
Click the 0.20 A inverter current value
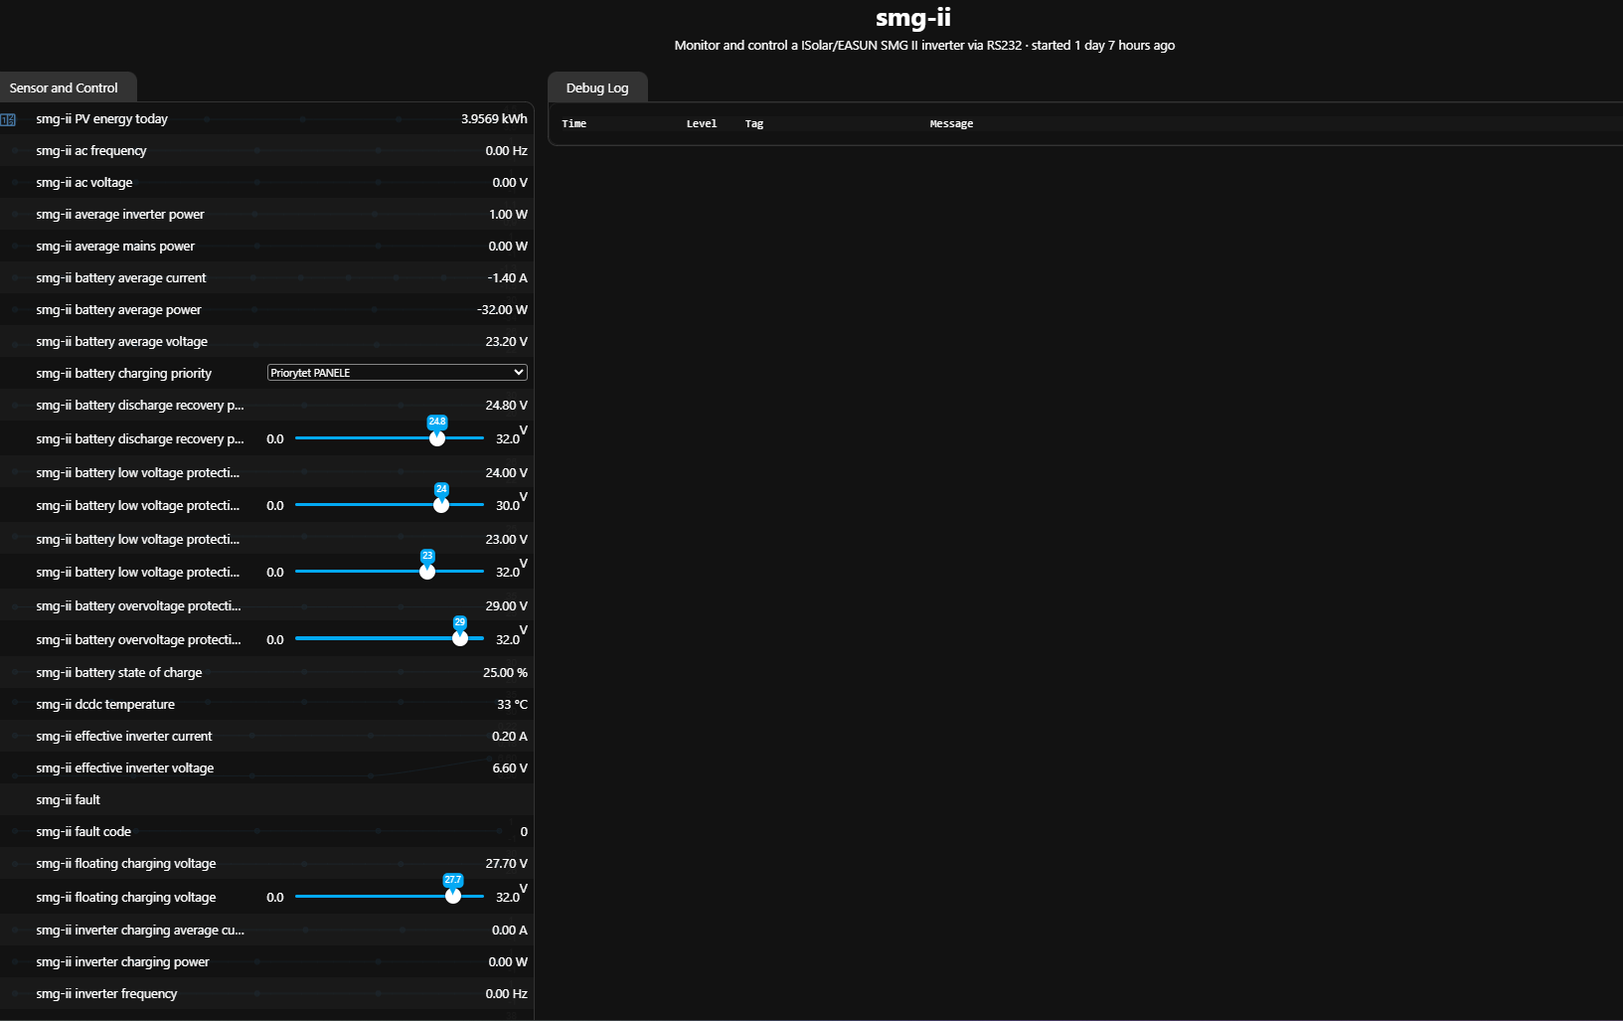[x=509, y=737]
